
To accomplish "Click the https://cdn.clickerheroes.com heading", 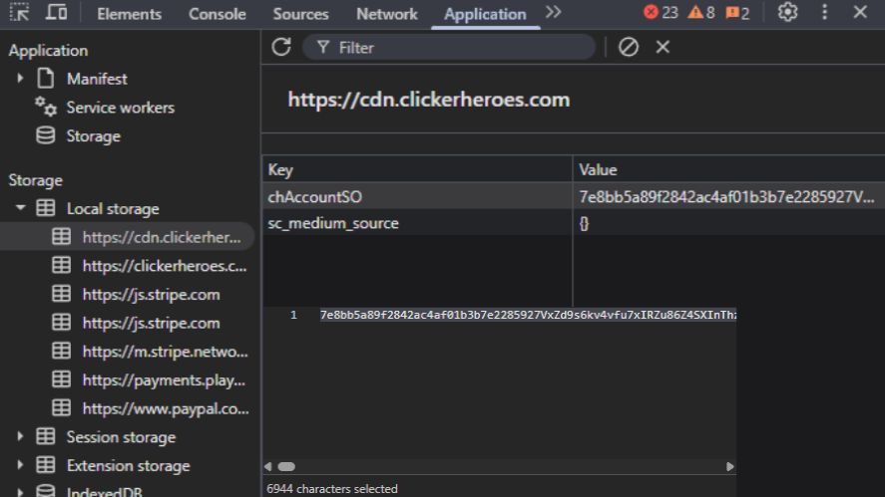I will (429, 100).
